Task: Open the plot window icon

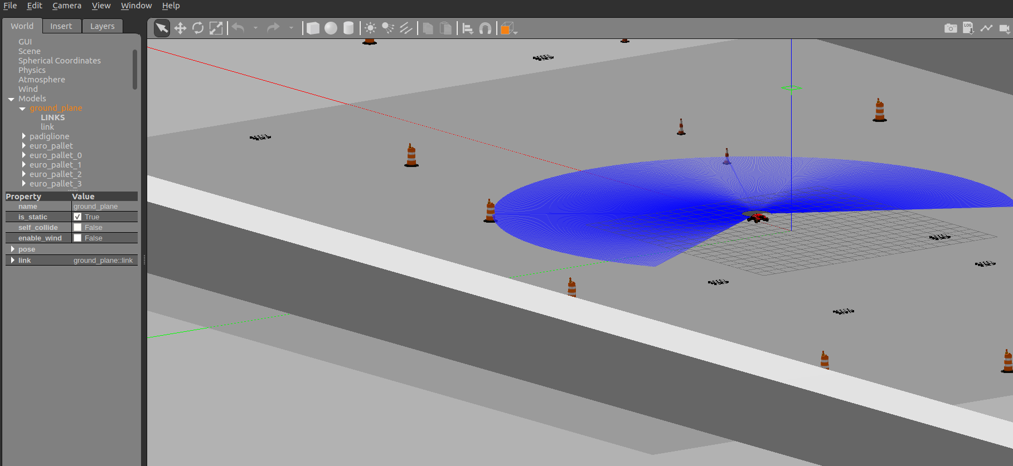Action: coord(986,28)
